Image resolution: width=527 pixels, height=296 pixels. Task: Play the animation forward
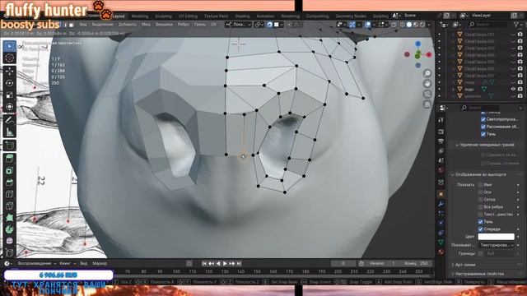225,264
